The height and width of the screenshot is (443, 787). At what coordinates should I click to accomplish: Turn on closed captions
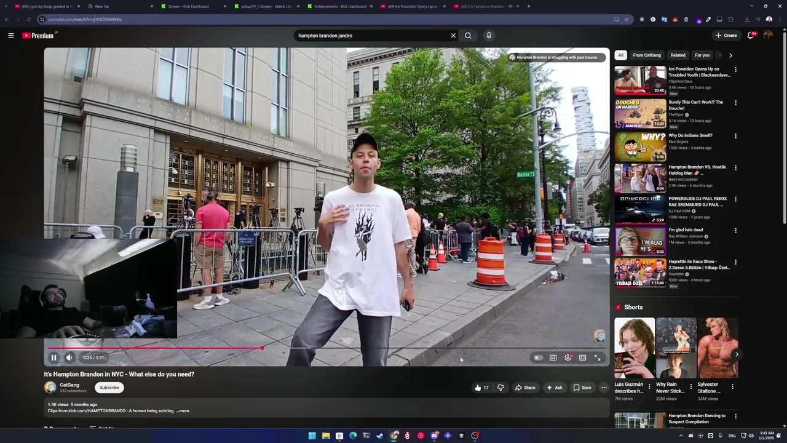coord(553,357)
